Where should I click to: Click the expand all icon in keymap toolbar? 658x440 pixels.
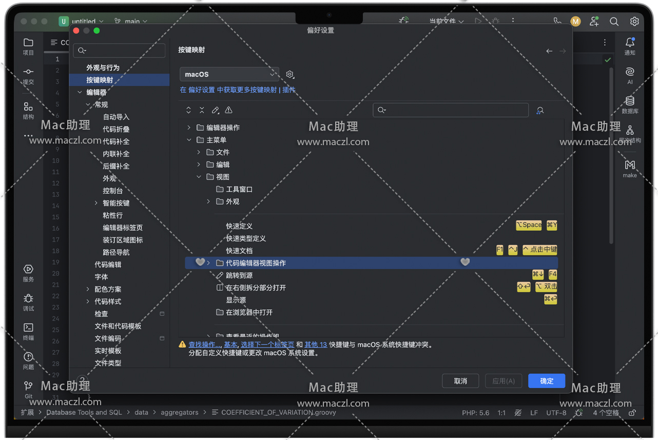[188, 110]
